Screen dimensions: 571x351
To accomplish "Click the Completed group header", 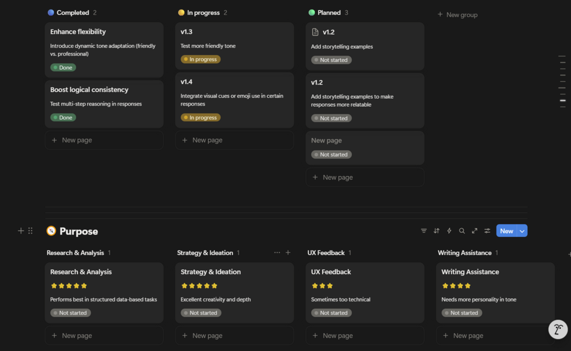I will click(73, 12).
